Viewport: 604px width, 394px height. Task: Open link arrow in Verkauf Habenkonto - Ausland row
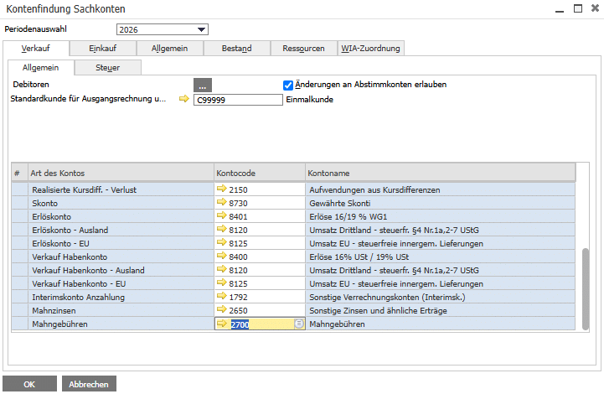pyautogui.click(x=221, y=269)
